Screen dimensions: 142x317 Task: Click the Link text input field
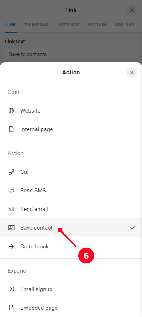point(71,54)
